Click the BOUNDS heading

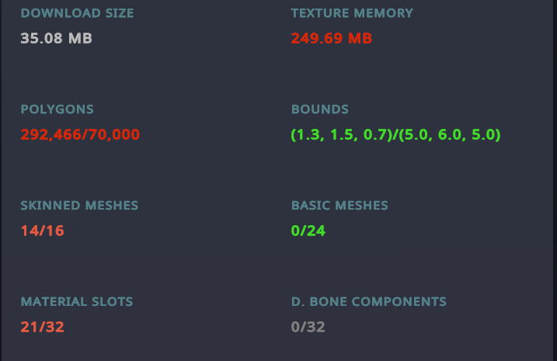(320, 109)
